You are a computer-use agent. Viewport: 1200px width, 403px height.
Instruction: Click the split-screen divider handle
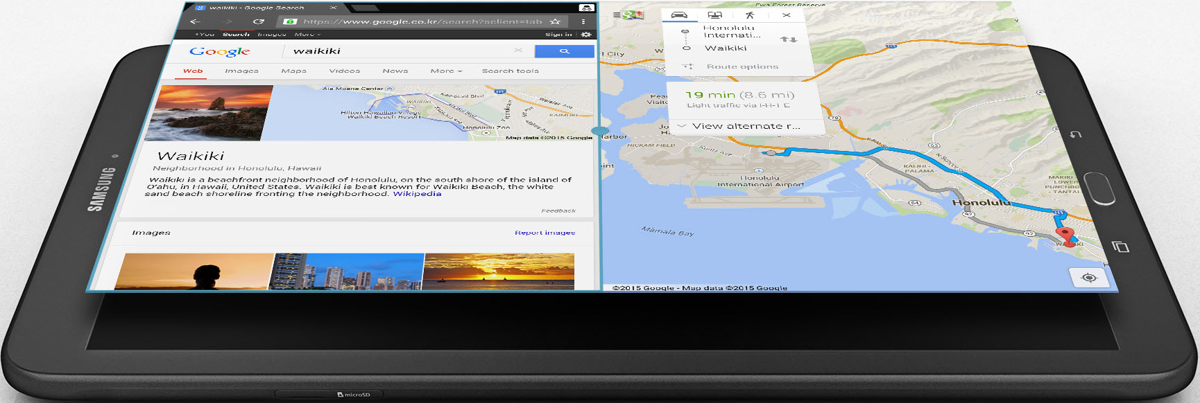point(600,130)
